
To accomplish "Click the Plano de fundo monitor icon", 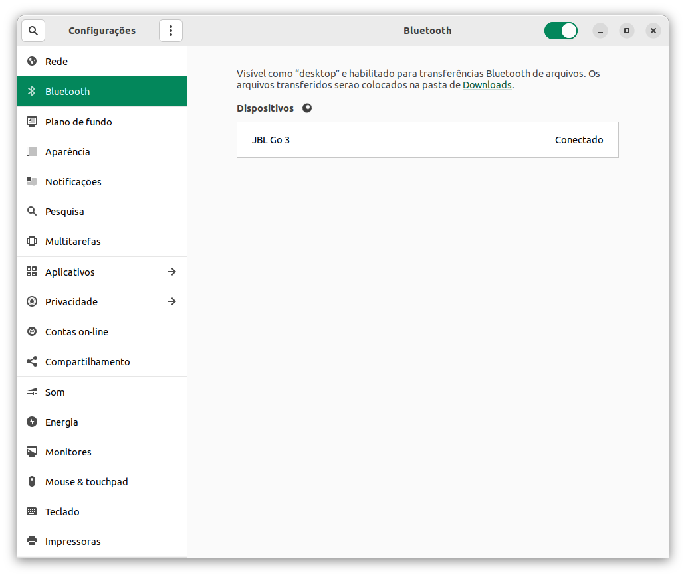I will click(32, 122).
